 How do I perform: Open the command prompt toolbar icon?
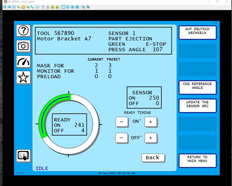14,7
